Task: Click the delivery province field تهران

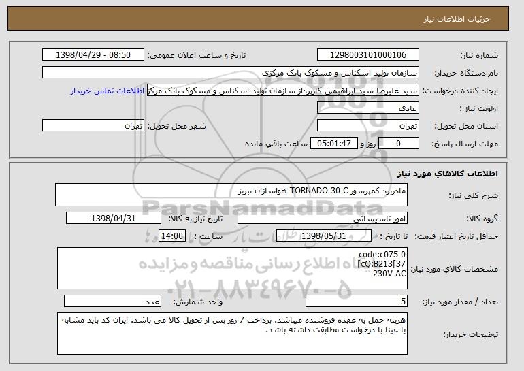Action: 368,126
